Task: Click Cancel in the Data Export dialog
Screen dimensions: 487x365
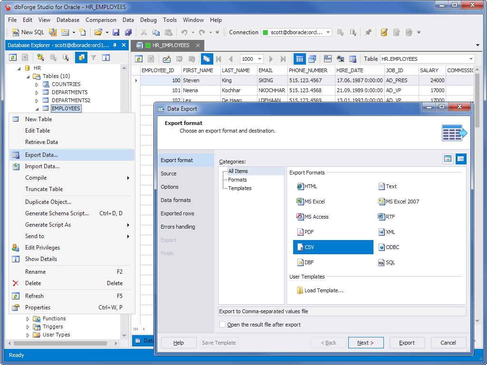Action: coord(448,343)
